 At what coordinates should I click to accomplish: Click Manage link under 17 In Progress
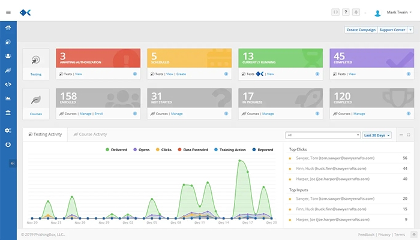click(x=268, y=113)
